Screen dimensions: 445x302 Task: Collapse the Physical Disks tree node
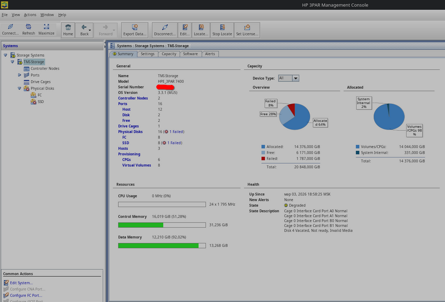click(20, 89)
